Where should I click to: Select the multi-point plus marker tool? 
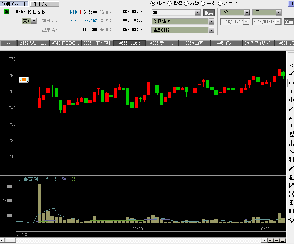point(291,220)
